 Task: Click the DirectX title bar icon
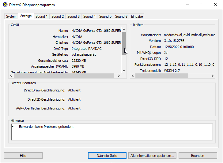pyautogui.click(x=5, y=5)
